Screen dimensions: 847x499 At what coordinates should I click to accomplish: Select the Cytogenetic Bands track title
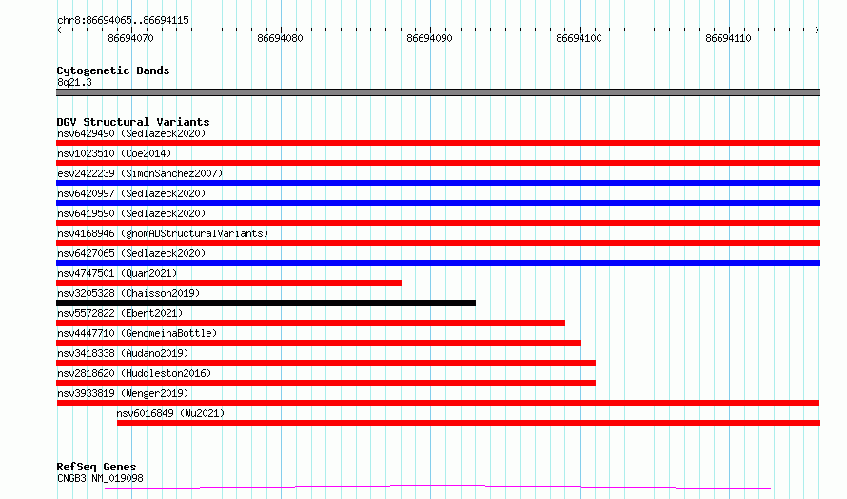pos(113,70)
